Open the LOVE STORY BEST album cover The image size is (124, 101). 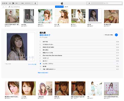[x=12, y=16]
